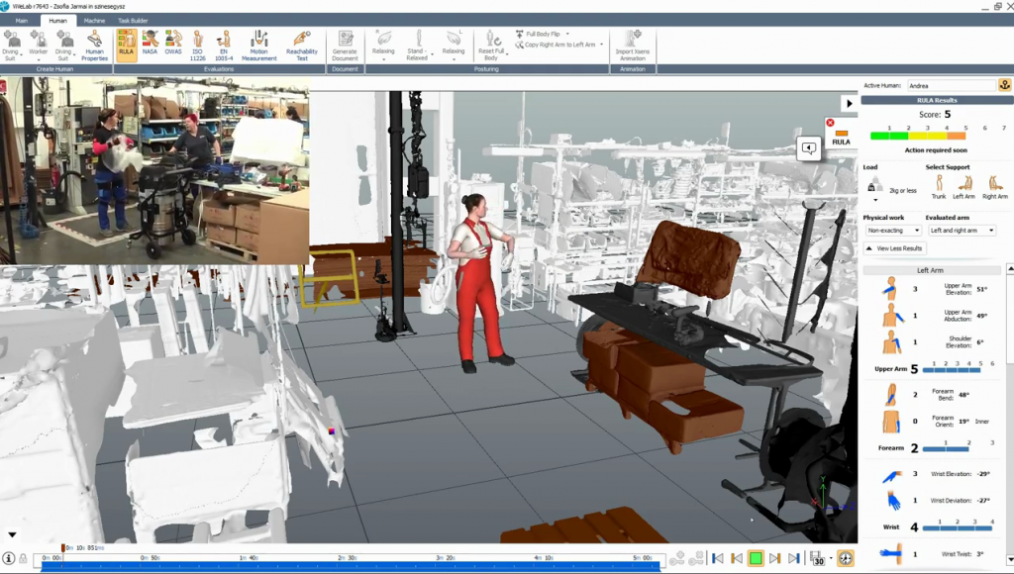1014x574 pixels.
Task: Click Import Xsens Animation
Action: click(632, 46)
